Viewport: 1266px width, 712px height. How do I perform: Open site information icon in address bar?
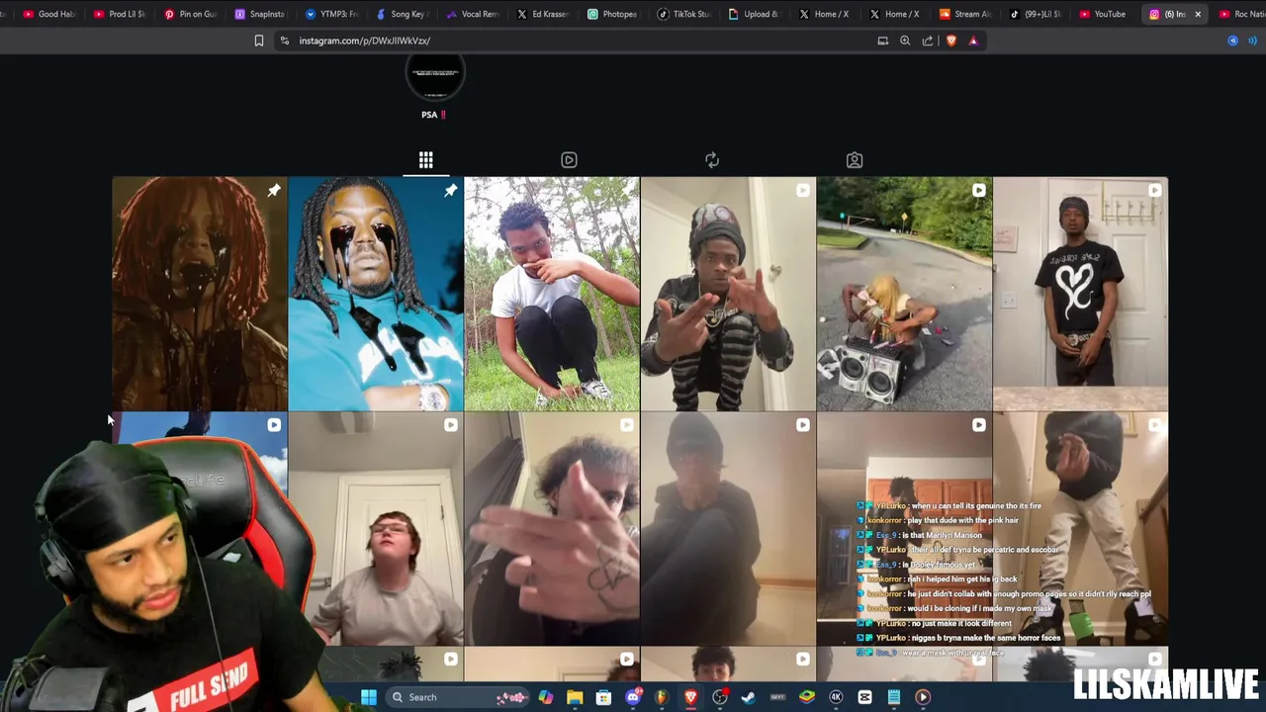[285, 41]
